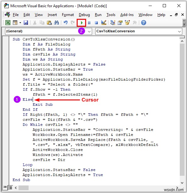Redo the last undone action
The image size is (187, 193).
[73, 23]
